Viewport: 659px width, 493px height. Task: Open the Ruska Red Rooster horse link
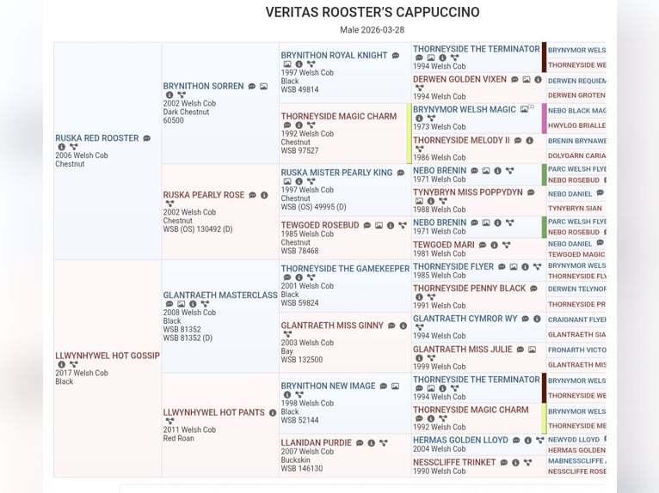tap(96, 138)
